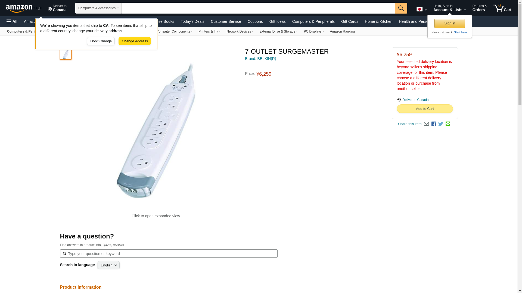522x293 pixels.
Task: Follow the Brand: BELKIN(R) link
Action: (x=260, y=59)
